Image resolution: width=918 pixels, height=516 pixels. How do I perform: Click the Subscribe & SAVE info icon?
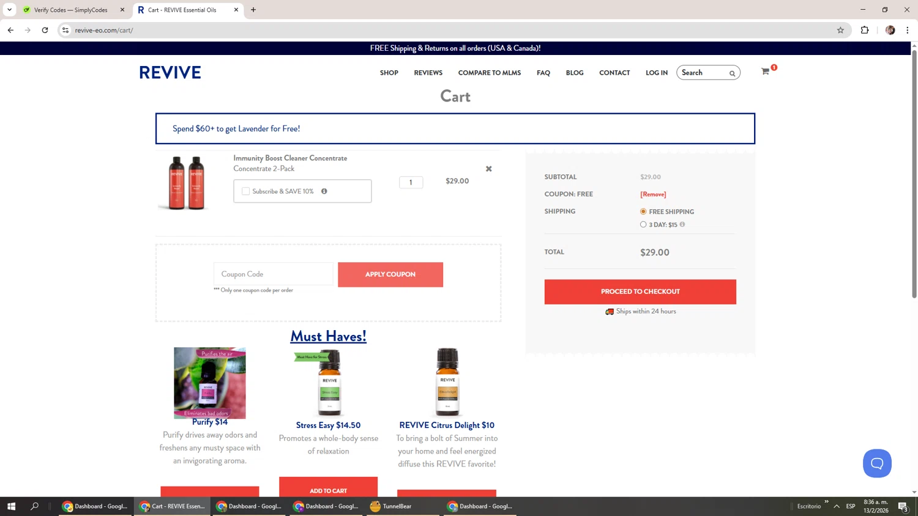click(x=324, y=191)
